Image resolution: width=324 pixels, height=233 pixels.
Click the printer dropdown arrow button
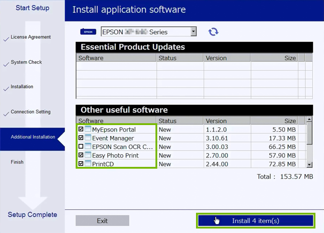(193, 32)
